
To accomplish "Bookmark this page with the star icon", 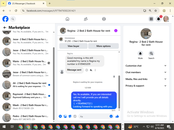I will tap(156, 11).
